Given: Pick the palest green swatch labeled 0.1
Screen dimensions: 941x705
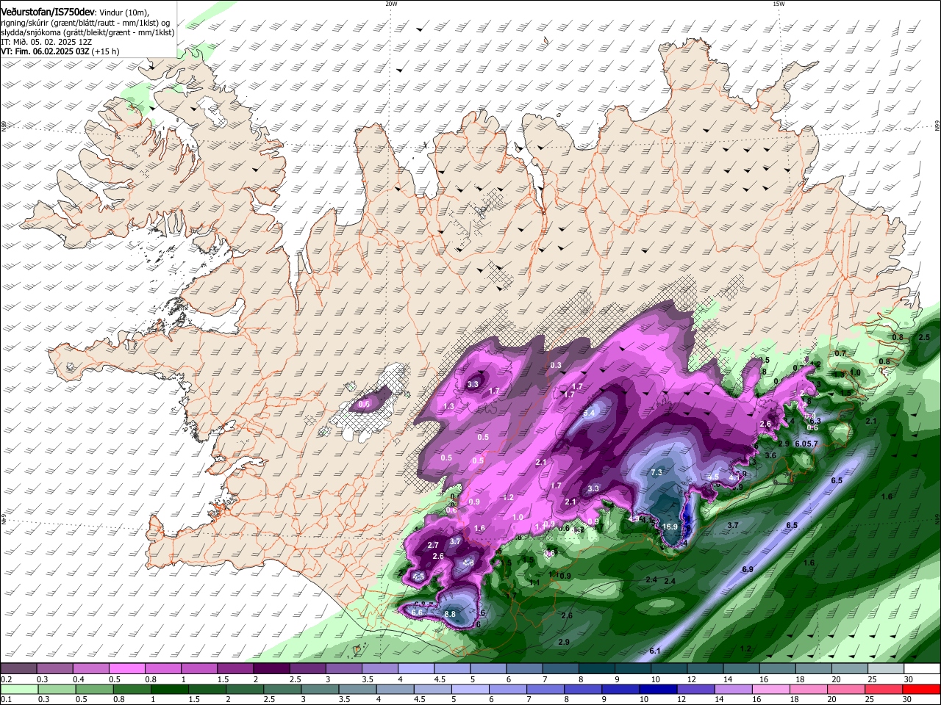Looking at the screenshot, I should pyautogui.click(x=19, y=689).
